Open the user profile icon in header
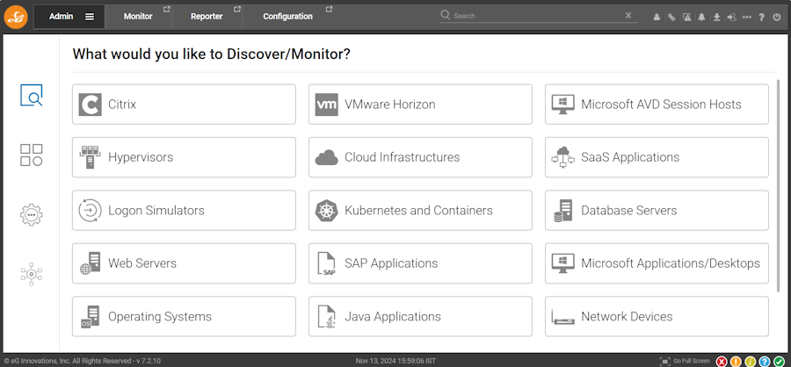Screen dimensions: 791x367 tap(657, 17)
